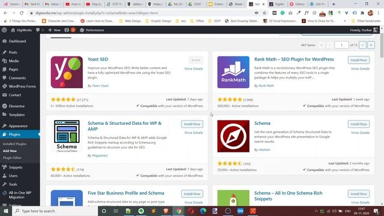Open Microsoft Edge on the taskbar

pyautogui.click(x=203, y=211)
